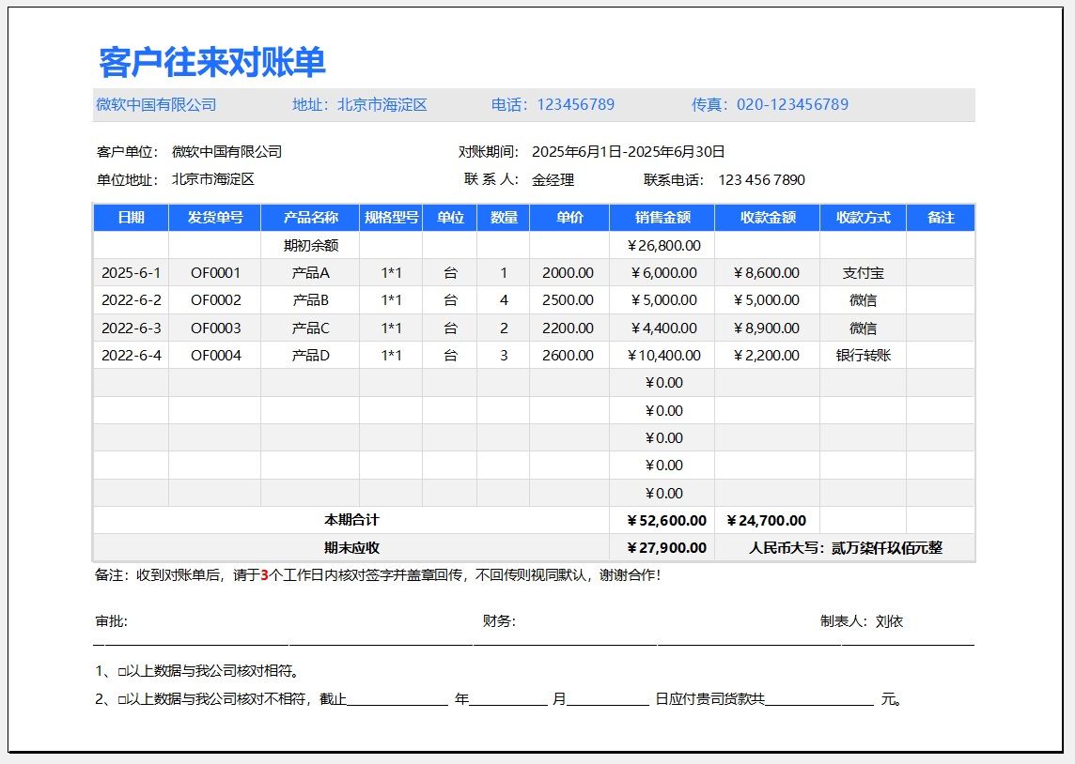This screenshot has height=764, width=1075.
Task: Click the date cell 2025-6-1
Action: (131, 272)
